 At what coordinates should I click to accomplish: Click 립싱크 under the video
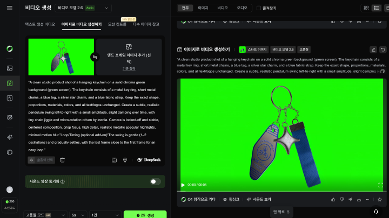(231, 199)
